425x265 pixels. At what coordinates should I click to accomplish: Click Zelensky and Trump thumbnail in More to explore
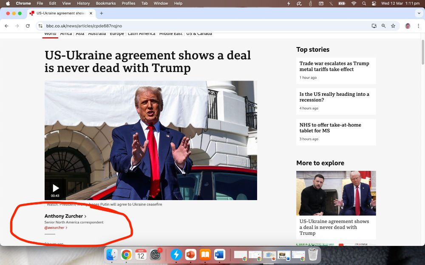point(336,193)
